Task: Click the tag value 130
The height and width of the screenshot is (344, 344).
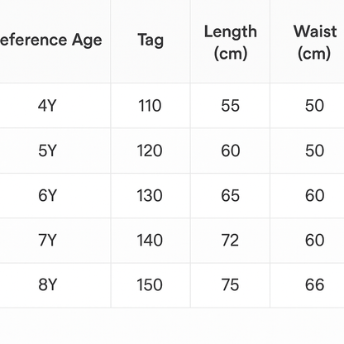Action: [x=150, y=196]
